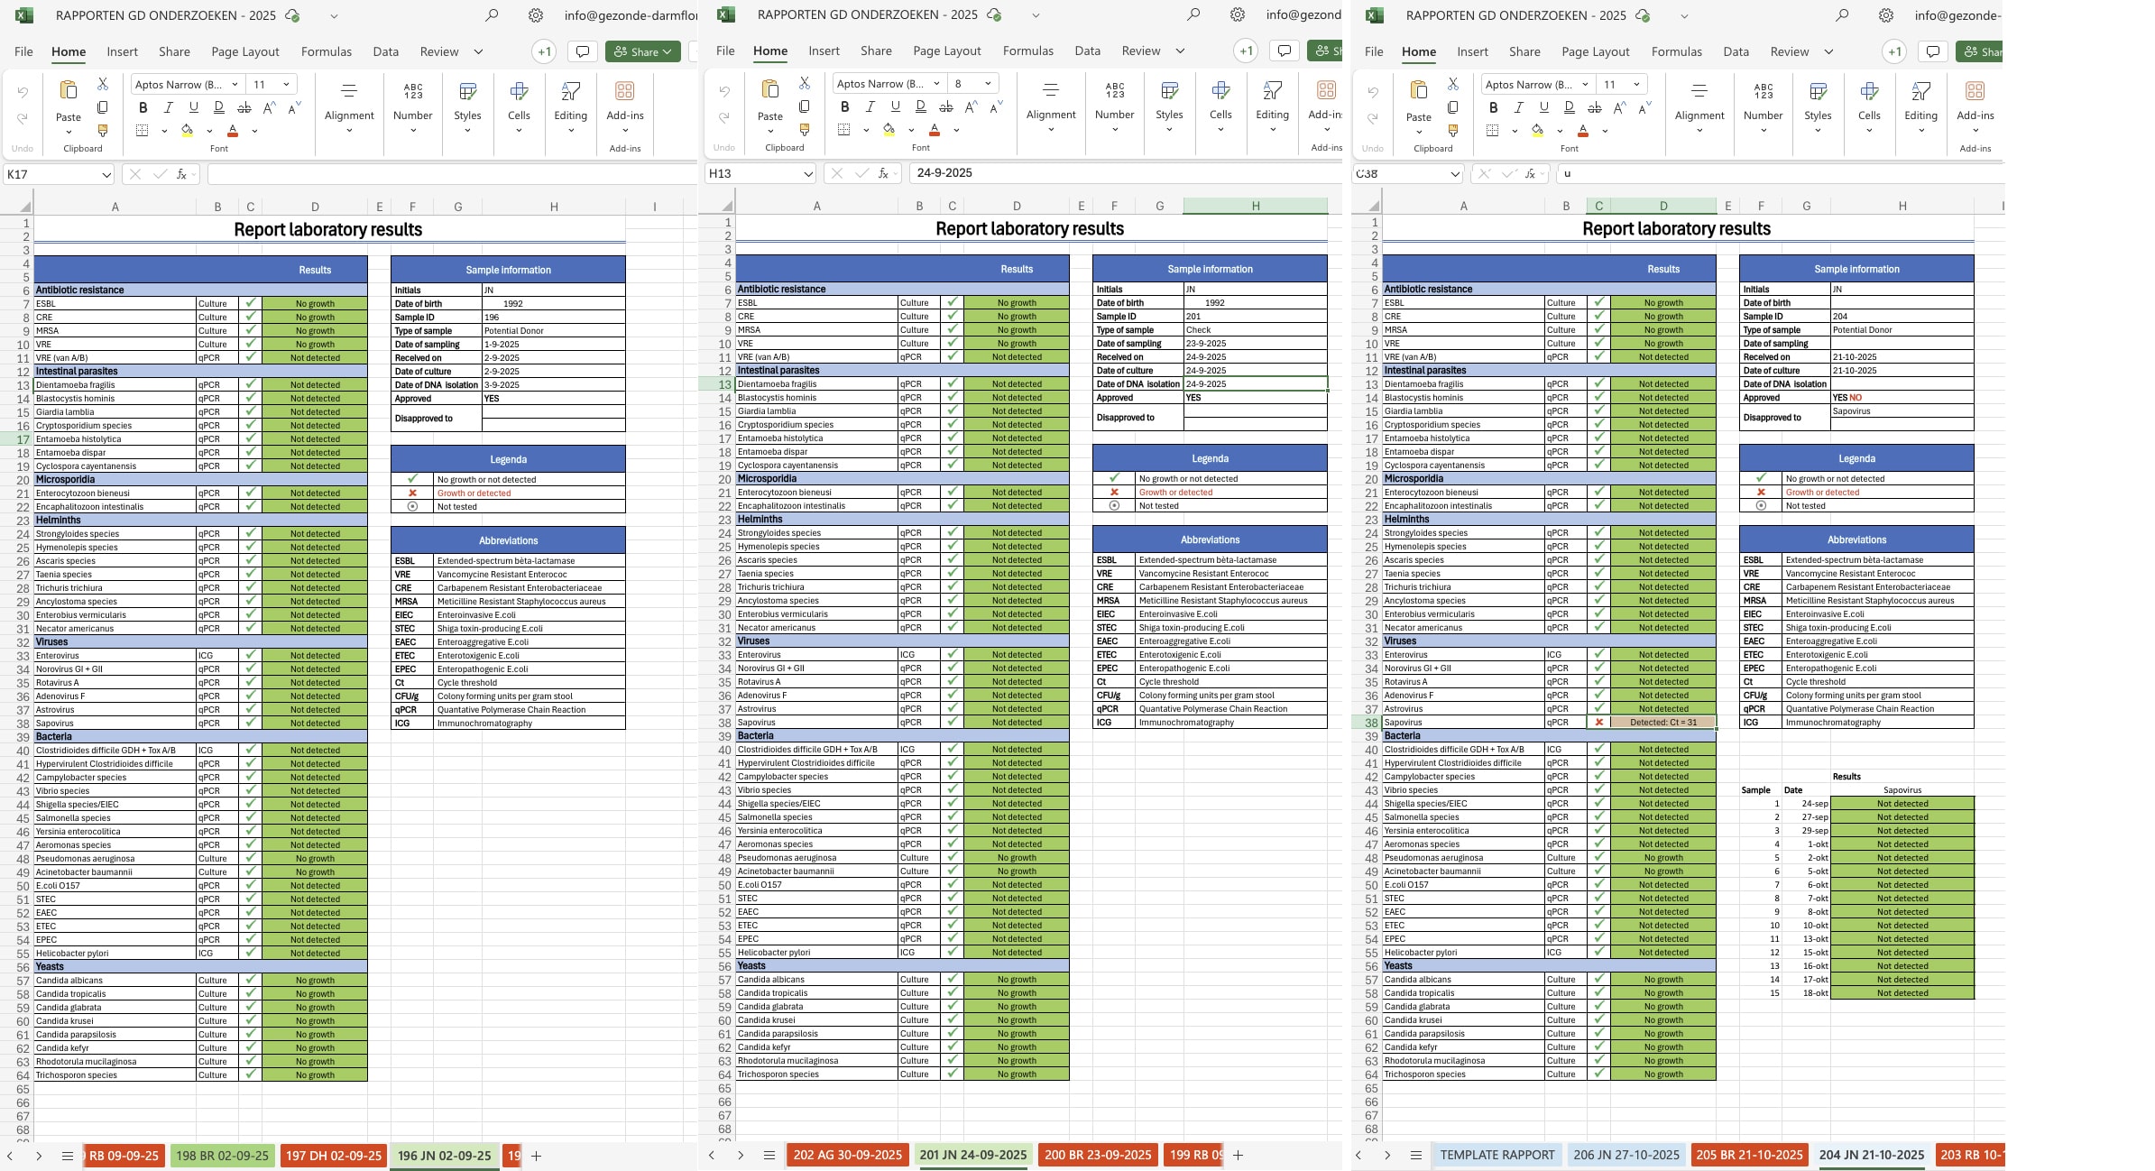Expand the Name Box dropdown showing K17

[x=106, y=174]
